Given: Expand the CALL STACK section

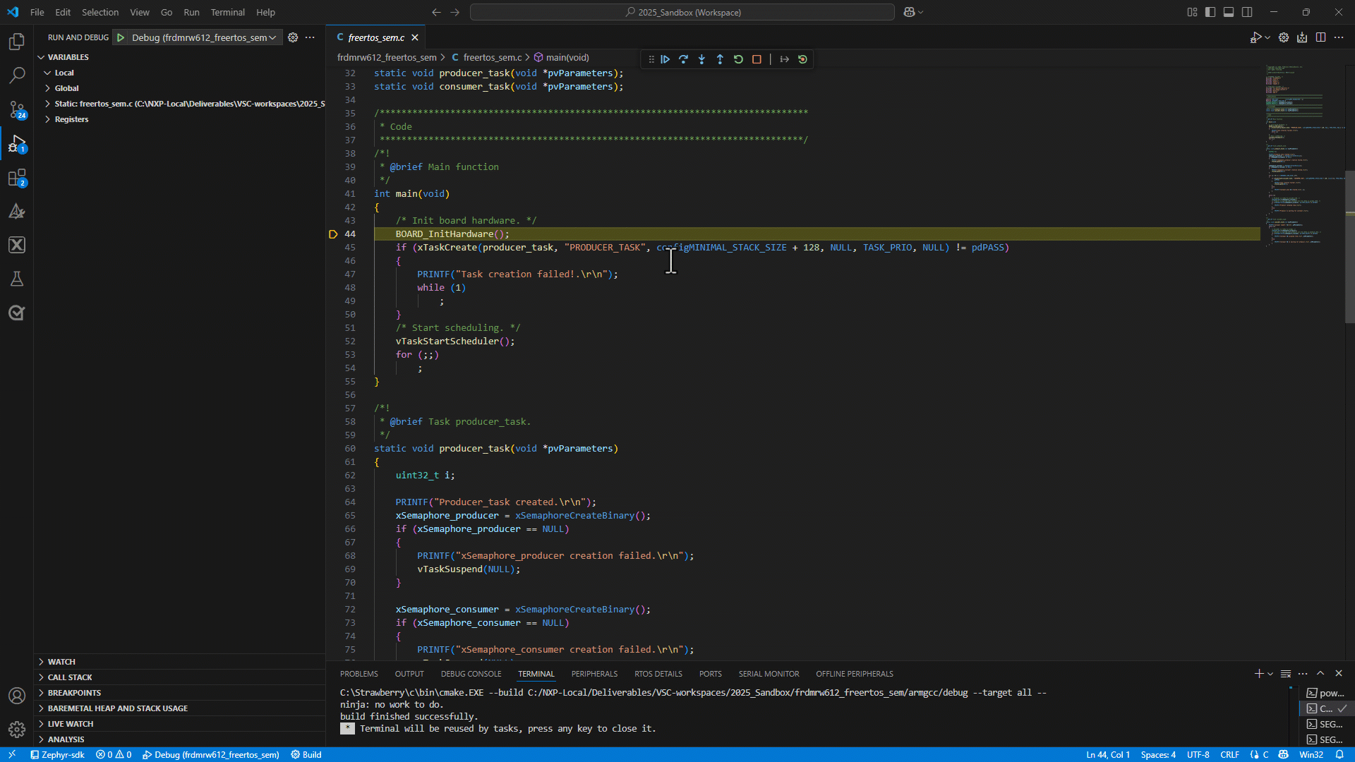Looking at the screenshot, I should pyautogui.click(x=70, y=677).
